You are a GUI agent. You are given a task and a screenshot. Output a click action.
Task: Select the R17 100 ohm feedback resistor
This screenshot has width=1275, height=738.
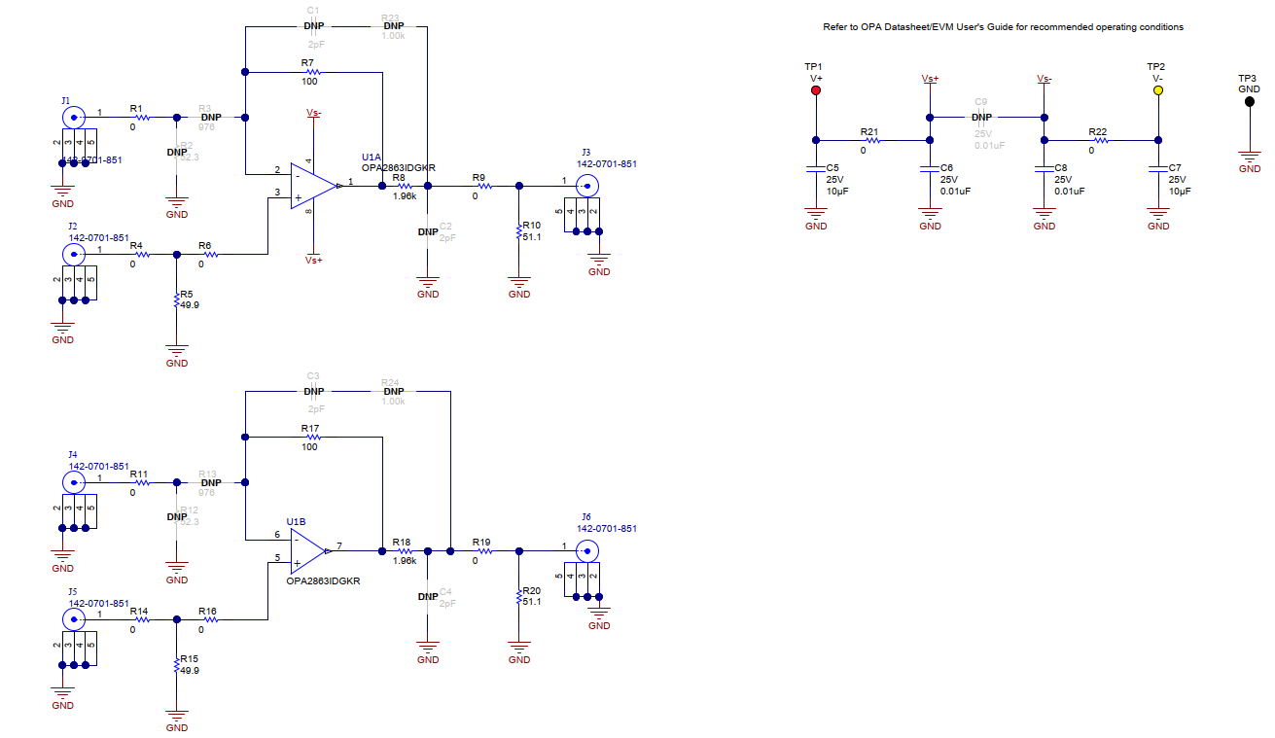(x=310, y=438)
